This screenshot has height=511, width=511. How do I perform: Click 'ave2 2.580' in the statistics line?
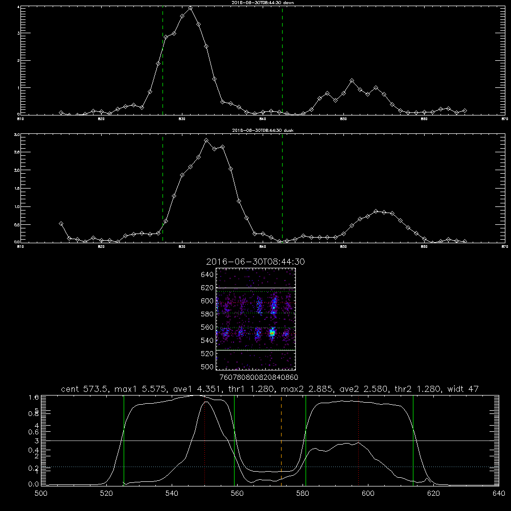click(x=363, y=389)
